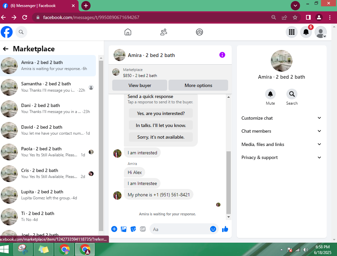Attach a photo using the image icon

click(124, 229)
